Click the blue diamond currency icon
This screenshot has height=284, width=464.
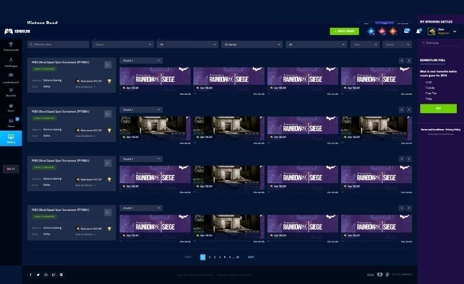(371, 31)
